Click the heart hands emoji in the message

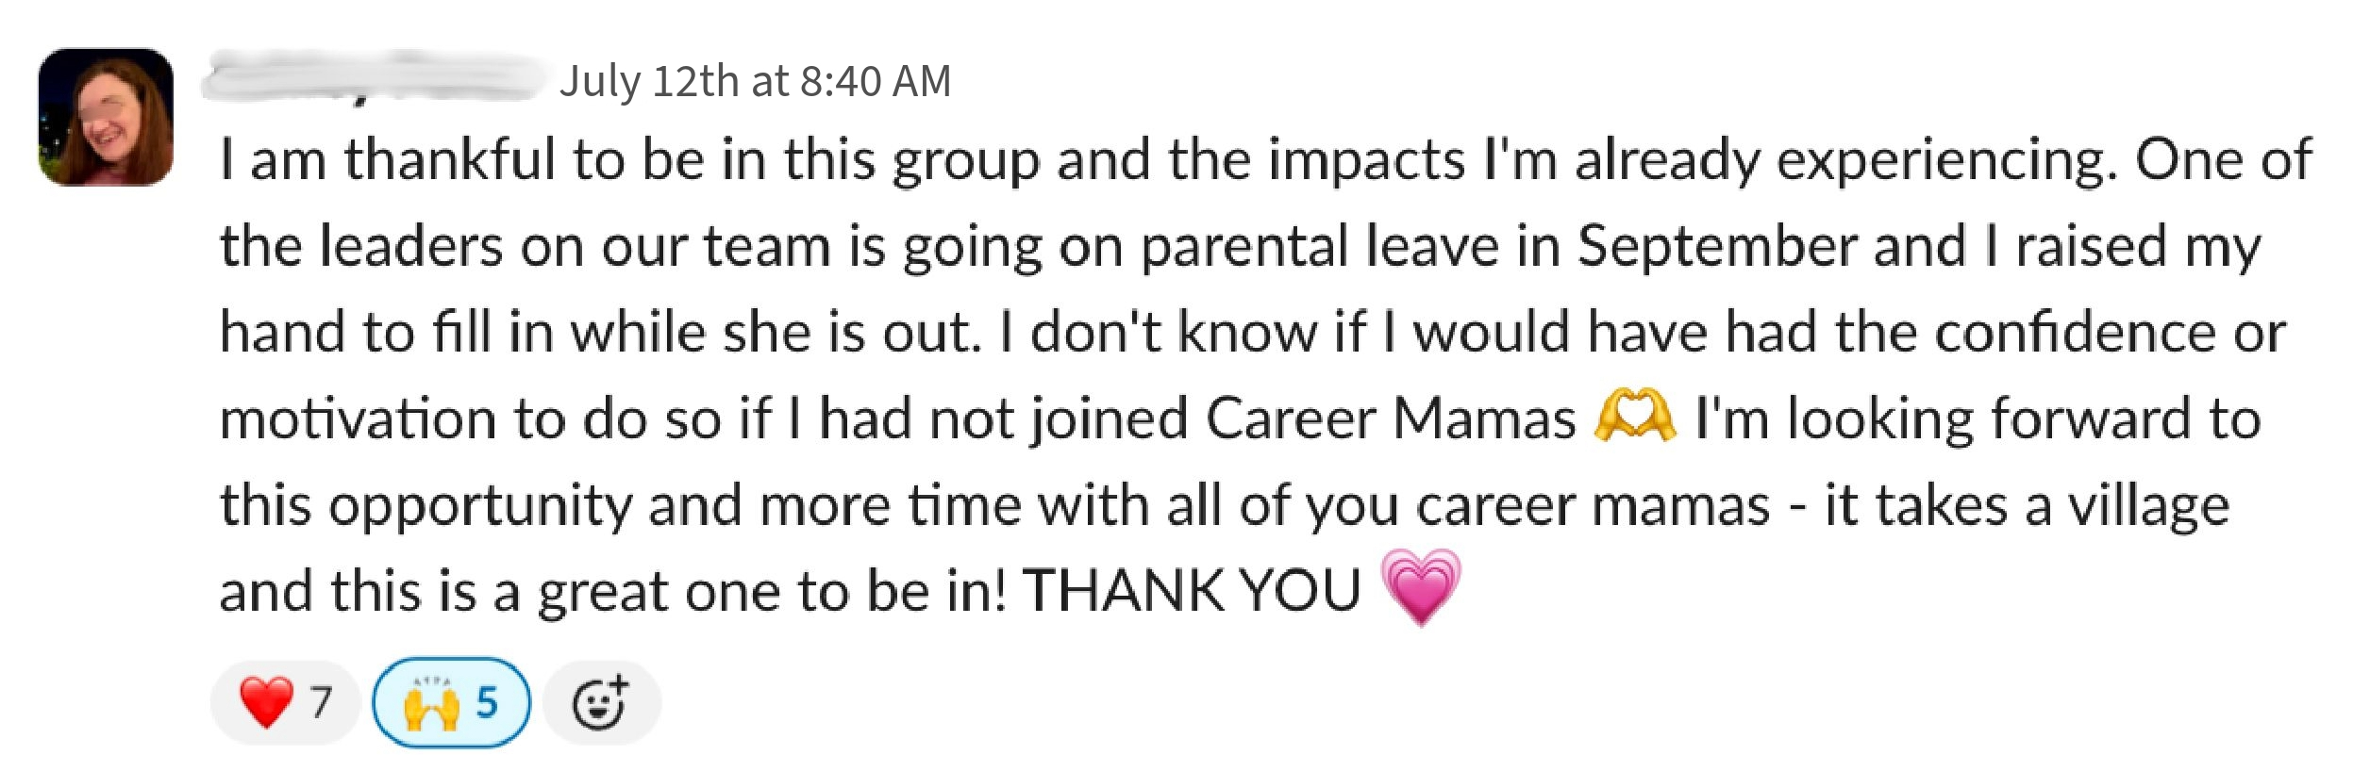click(1634, 418)
